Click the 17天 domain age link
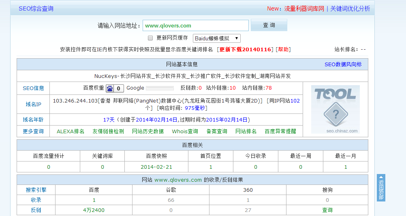Screen dimensions: 406x216 pos(109,120)
